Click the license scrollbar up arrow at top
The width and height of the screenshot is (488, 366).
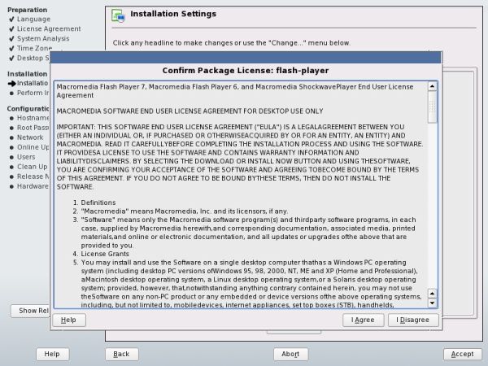433,86
